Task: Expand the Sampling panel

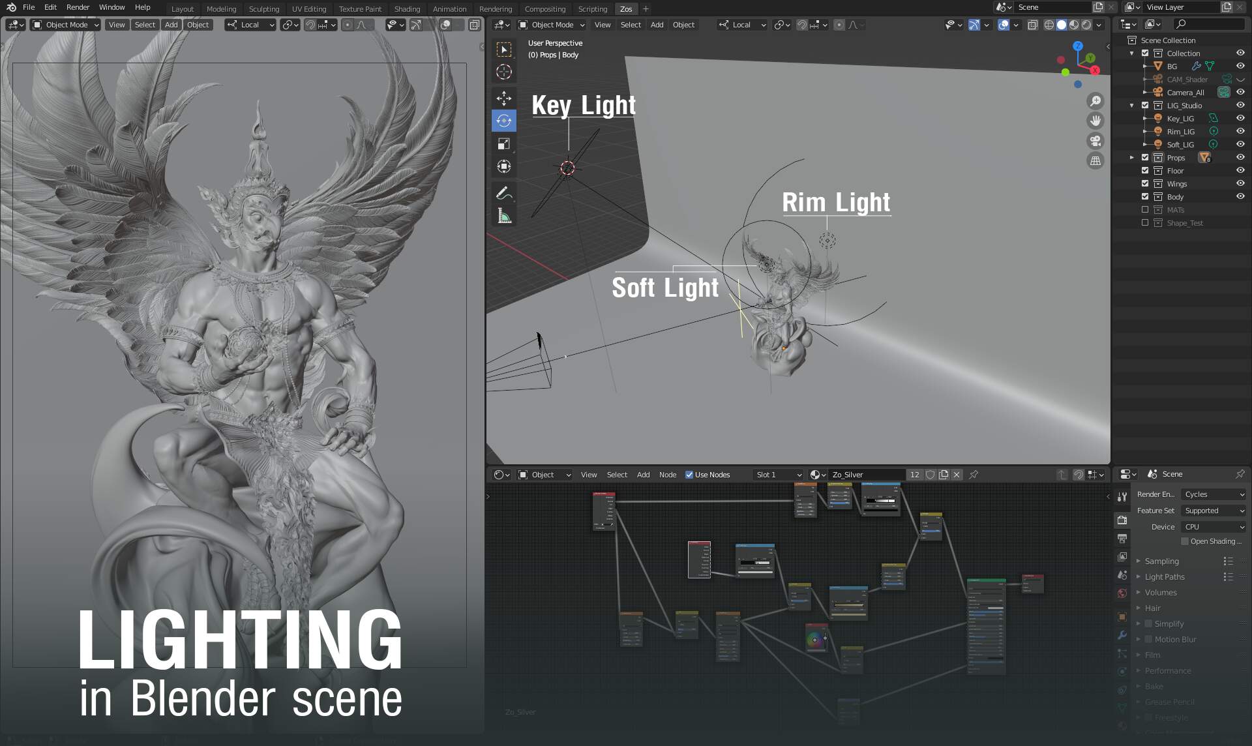Action: [1161, 561]
